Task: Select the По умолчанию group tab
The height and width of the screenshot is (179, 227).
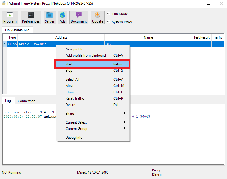Action: [17, 30]
